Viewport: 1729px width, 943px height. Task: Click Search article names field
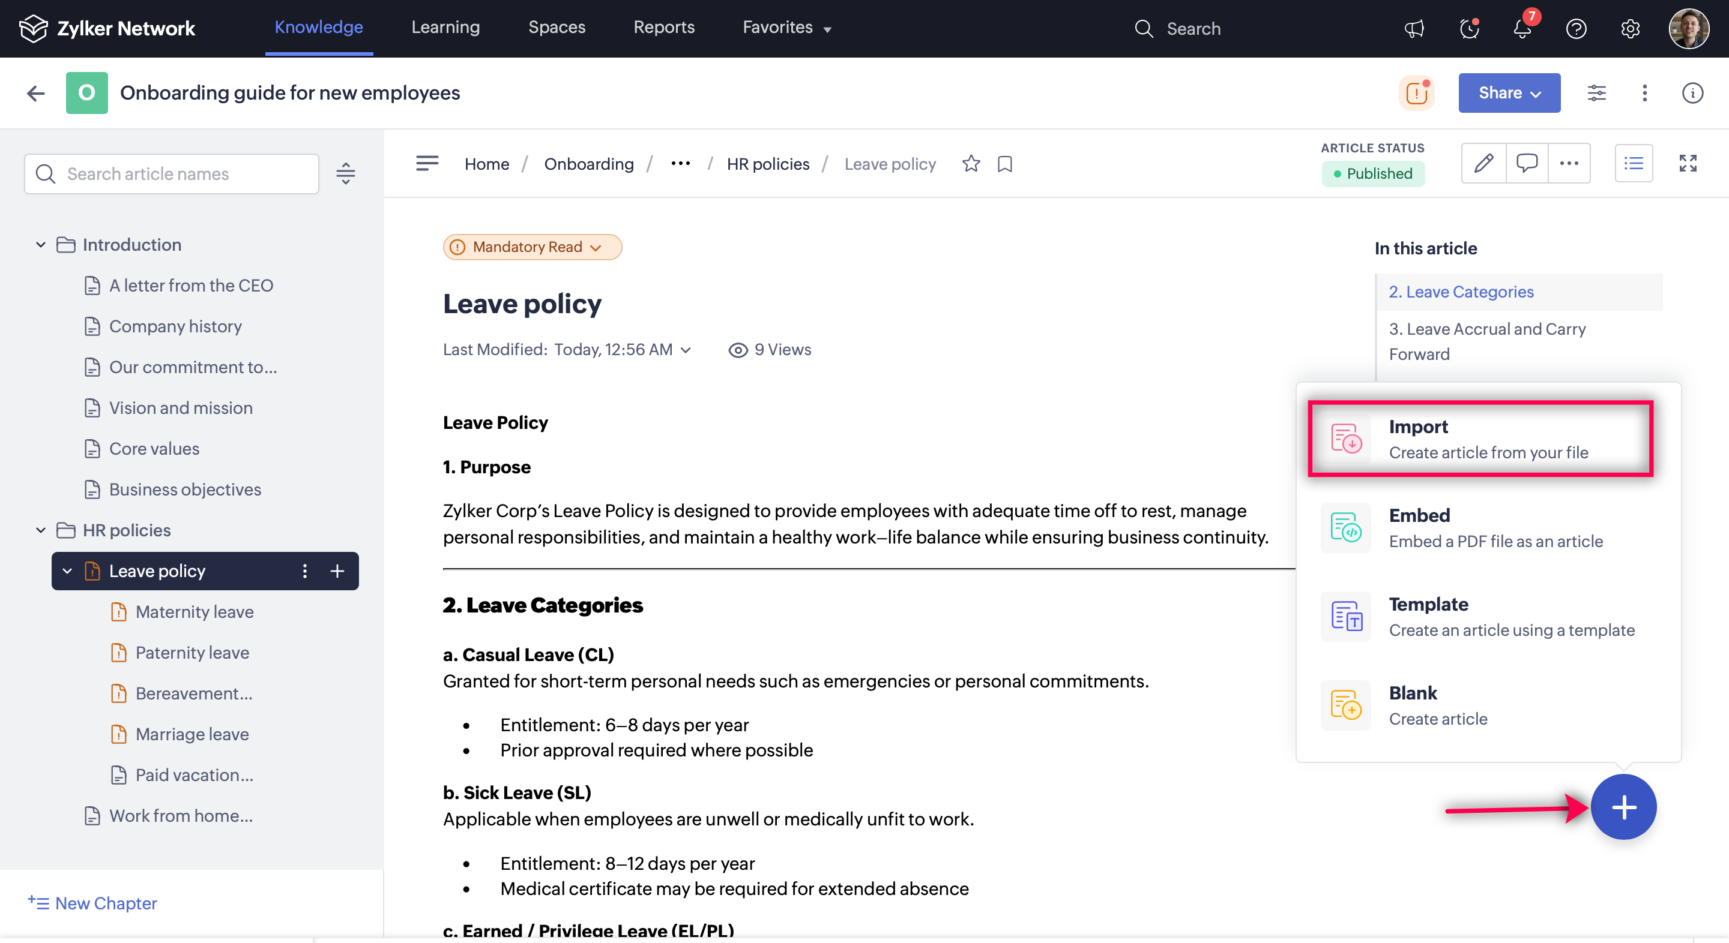tap(172, 174)
